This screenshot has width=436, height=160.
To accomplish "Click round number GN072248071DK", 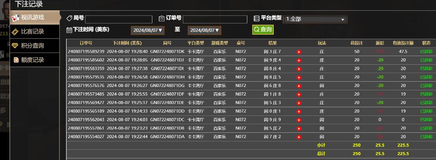I will [x=167, y=52].
